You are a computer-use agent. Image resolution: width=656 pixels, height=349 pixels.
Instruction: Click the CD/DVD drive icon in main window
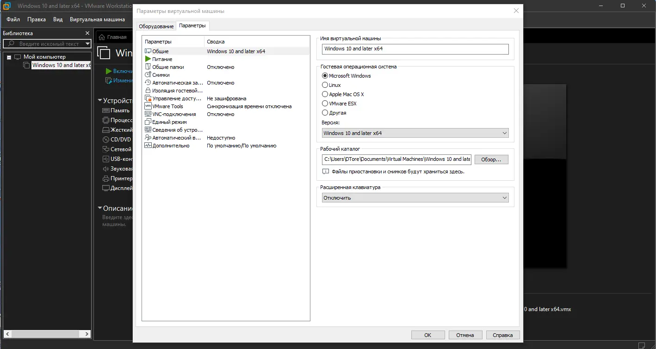pos(106,140)
